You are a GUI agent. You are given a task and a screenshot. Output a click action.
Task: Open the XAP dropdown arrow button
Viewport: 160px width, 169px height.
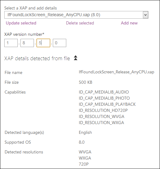145,15
